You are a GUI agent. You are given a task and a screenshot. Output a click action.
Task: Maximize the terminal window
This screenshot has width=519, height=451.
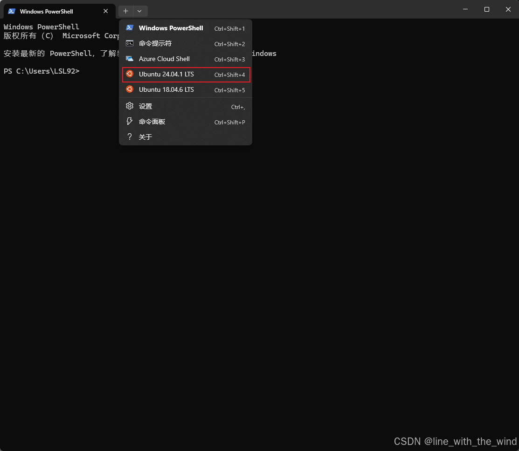(486, 9)
